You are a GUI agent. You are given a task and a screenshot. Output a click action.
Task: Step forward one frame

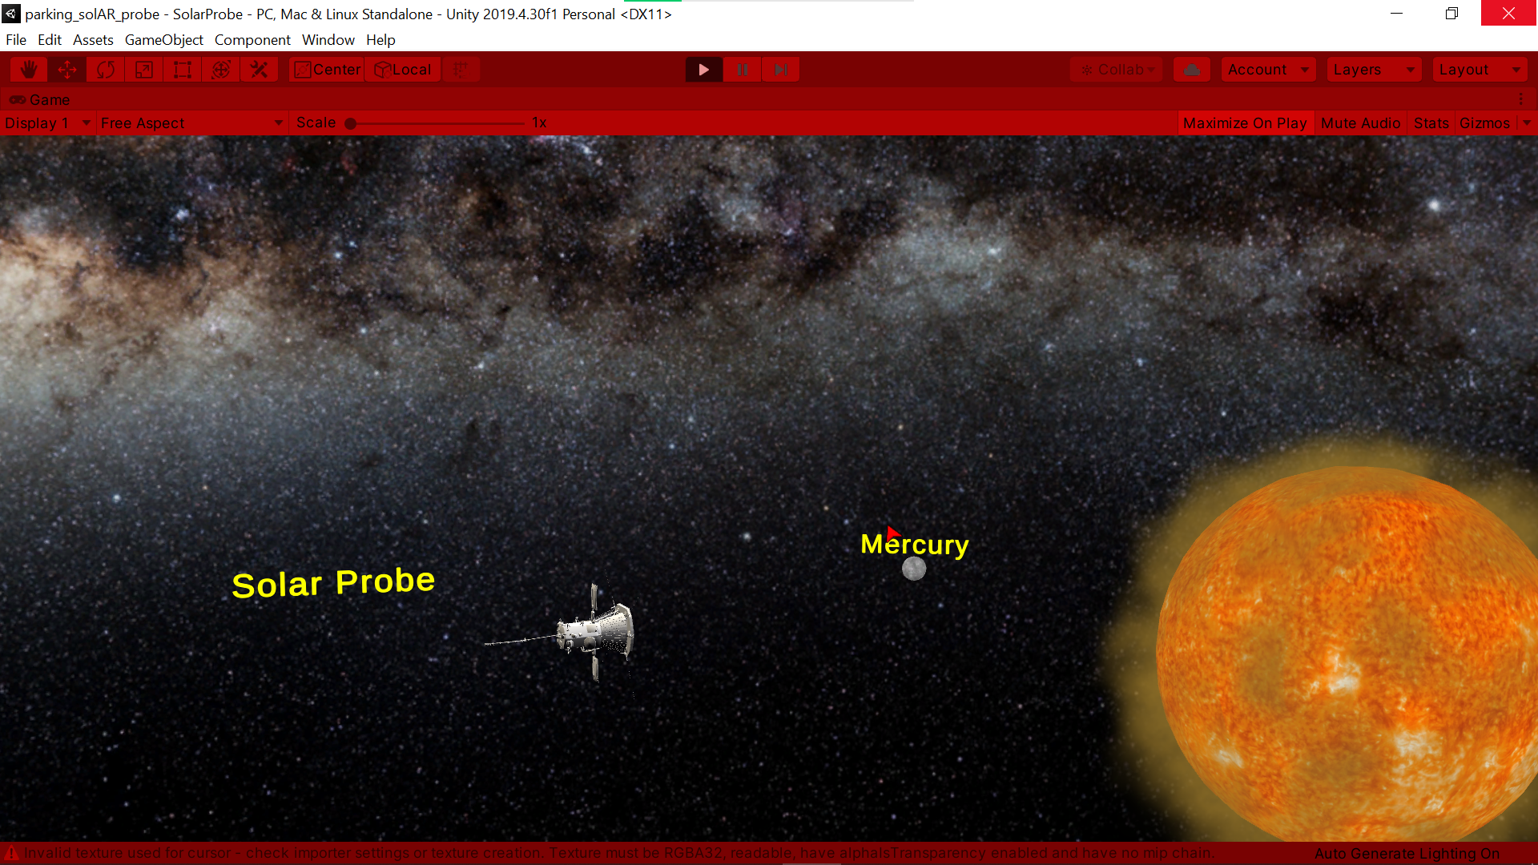coord(781,70)
